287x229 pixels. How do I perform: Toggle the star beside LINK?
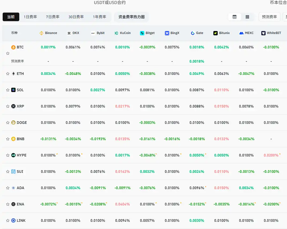point(8,220)
